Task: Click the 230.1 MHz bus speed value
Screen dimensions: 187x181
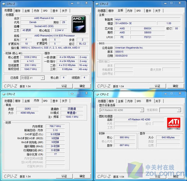Action: pos(30,65)
